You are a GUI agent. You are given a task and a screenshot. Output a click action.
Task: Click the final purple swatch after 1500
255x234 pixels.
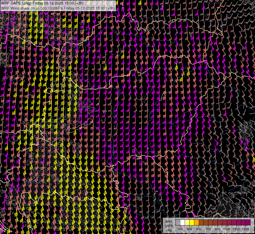[248, 222]
